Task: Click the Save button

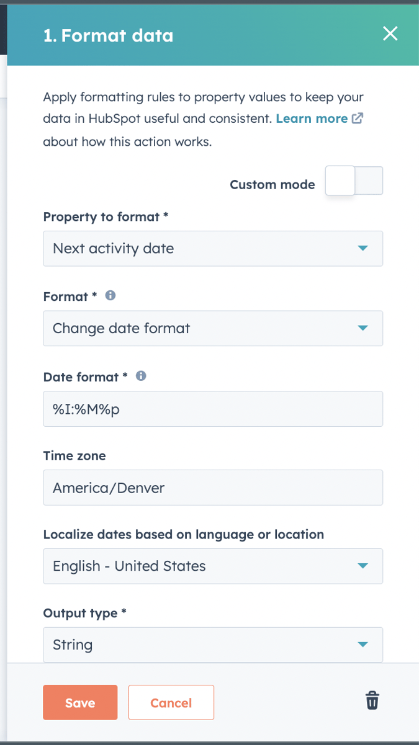Action: [80, 702]
